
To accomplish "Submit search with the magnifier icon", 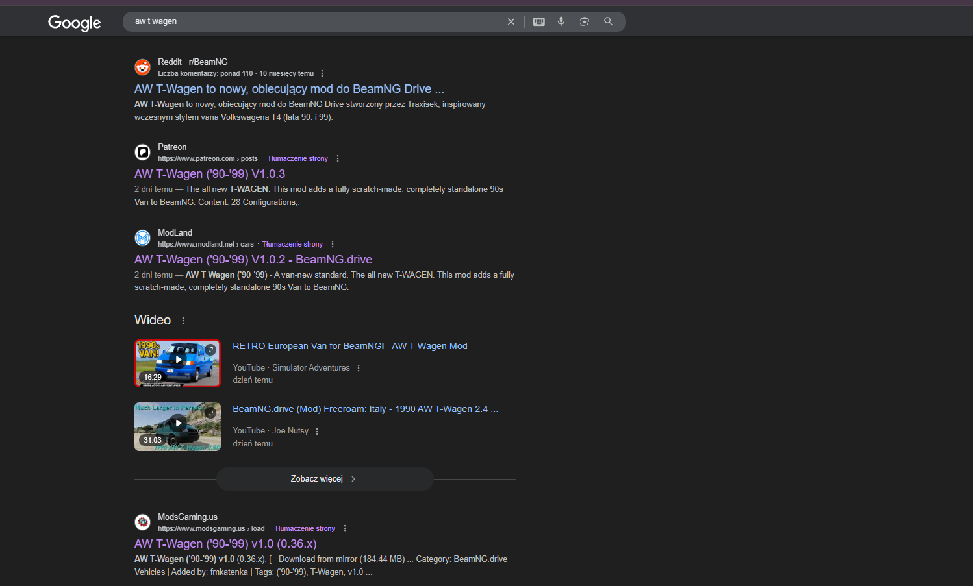I will click(x=609, y=21).
